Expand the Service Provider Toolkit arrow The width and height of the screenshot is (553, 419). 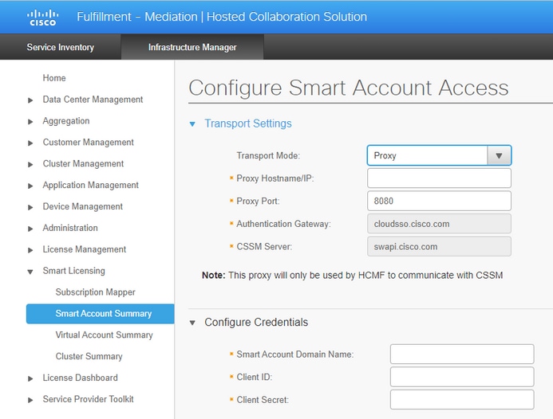30,400
